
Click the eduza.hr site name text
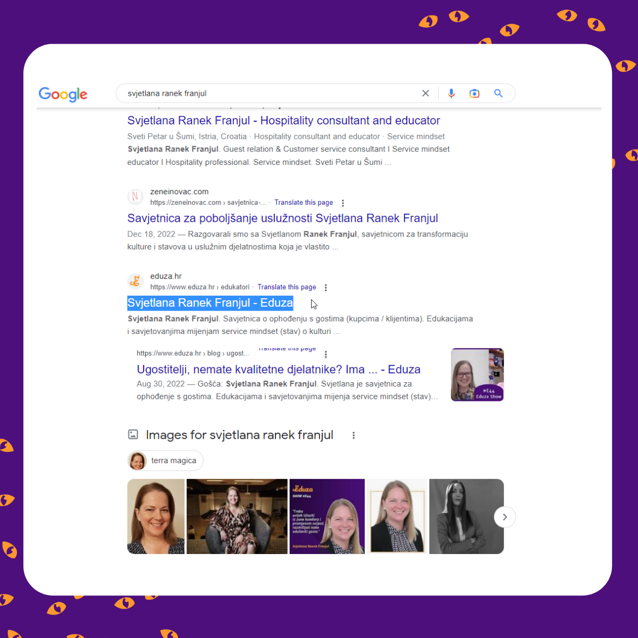point(166,276)
